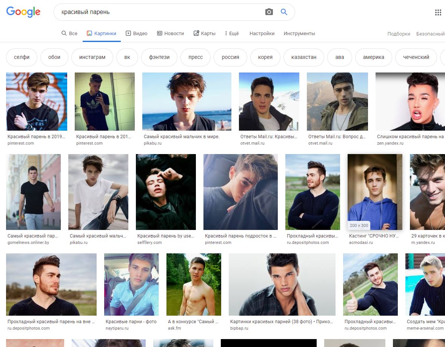
Task: Click the Google logo
Action: tap(23, 12)
